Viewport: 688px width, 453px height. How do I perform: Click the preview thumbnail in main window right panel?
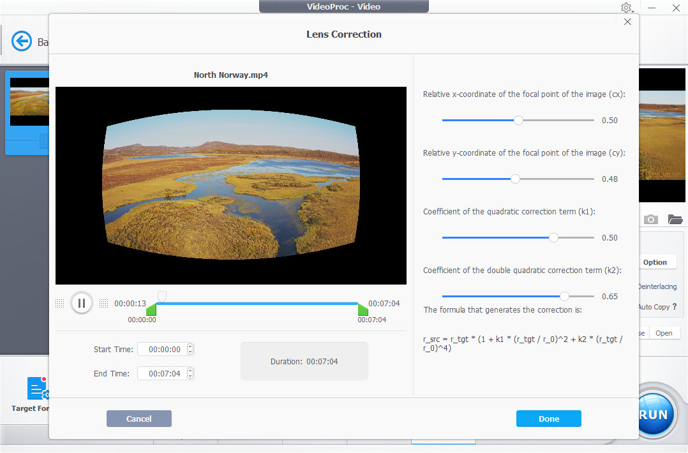pos(662,135)
